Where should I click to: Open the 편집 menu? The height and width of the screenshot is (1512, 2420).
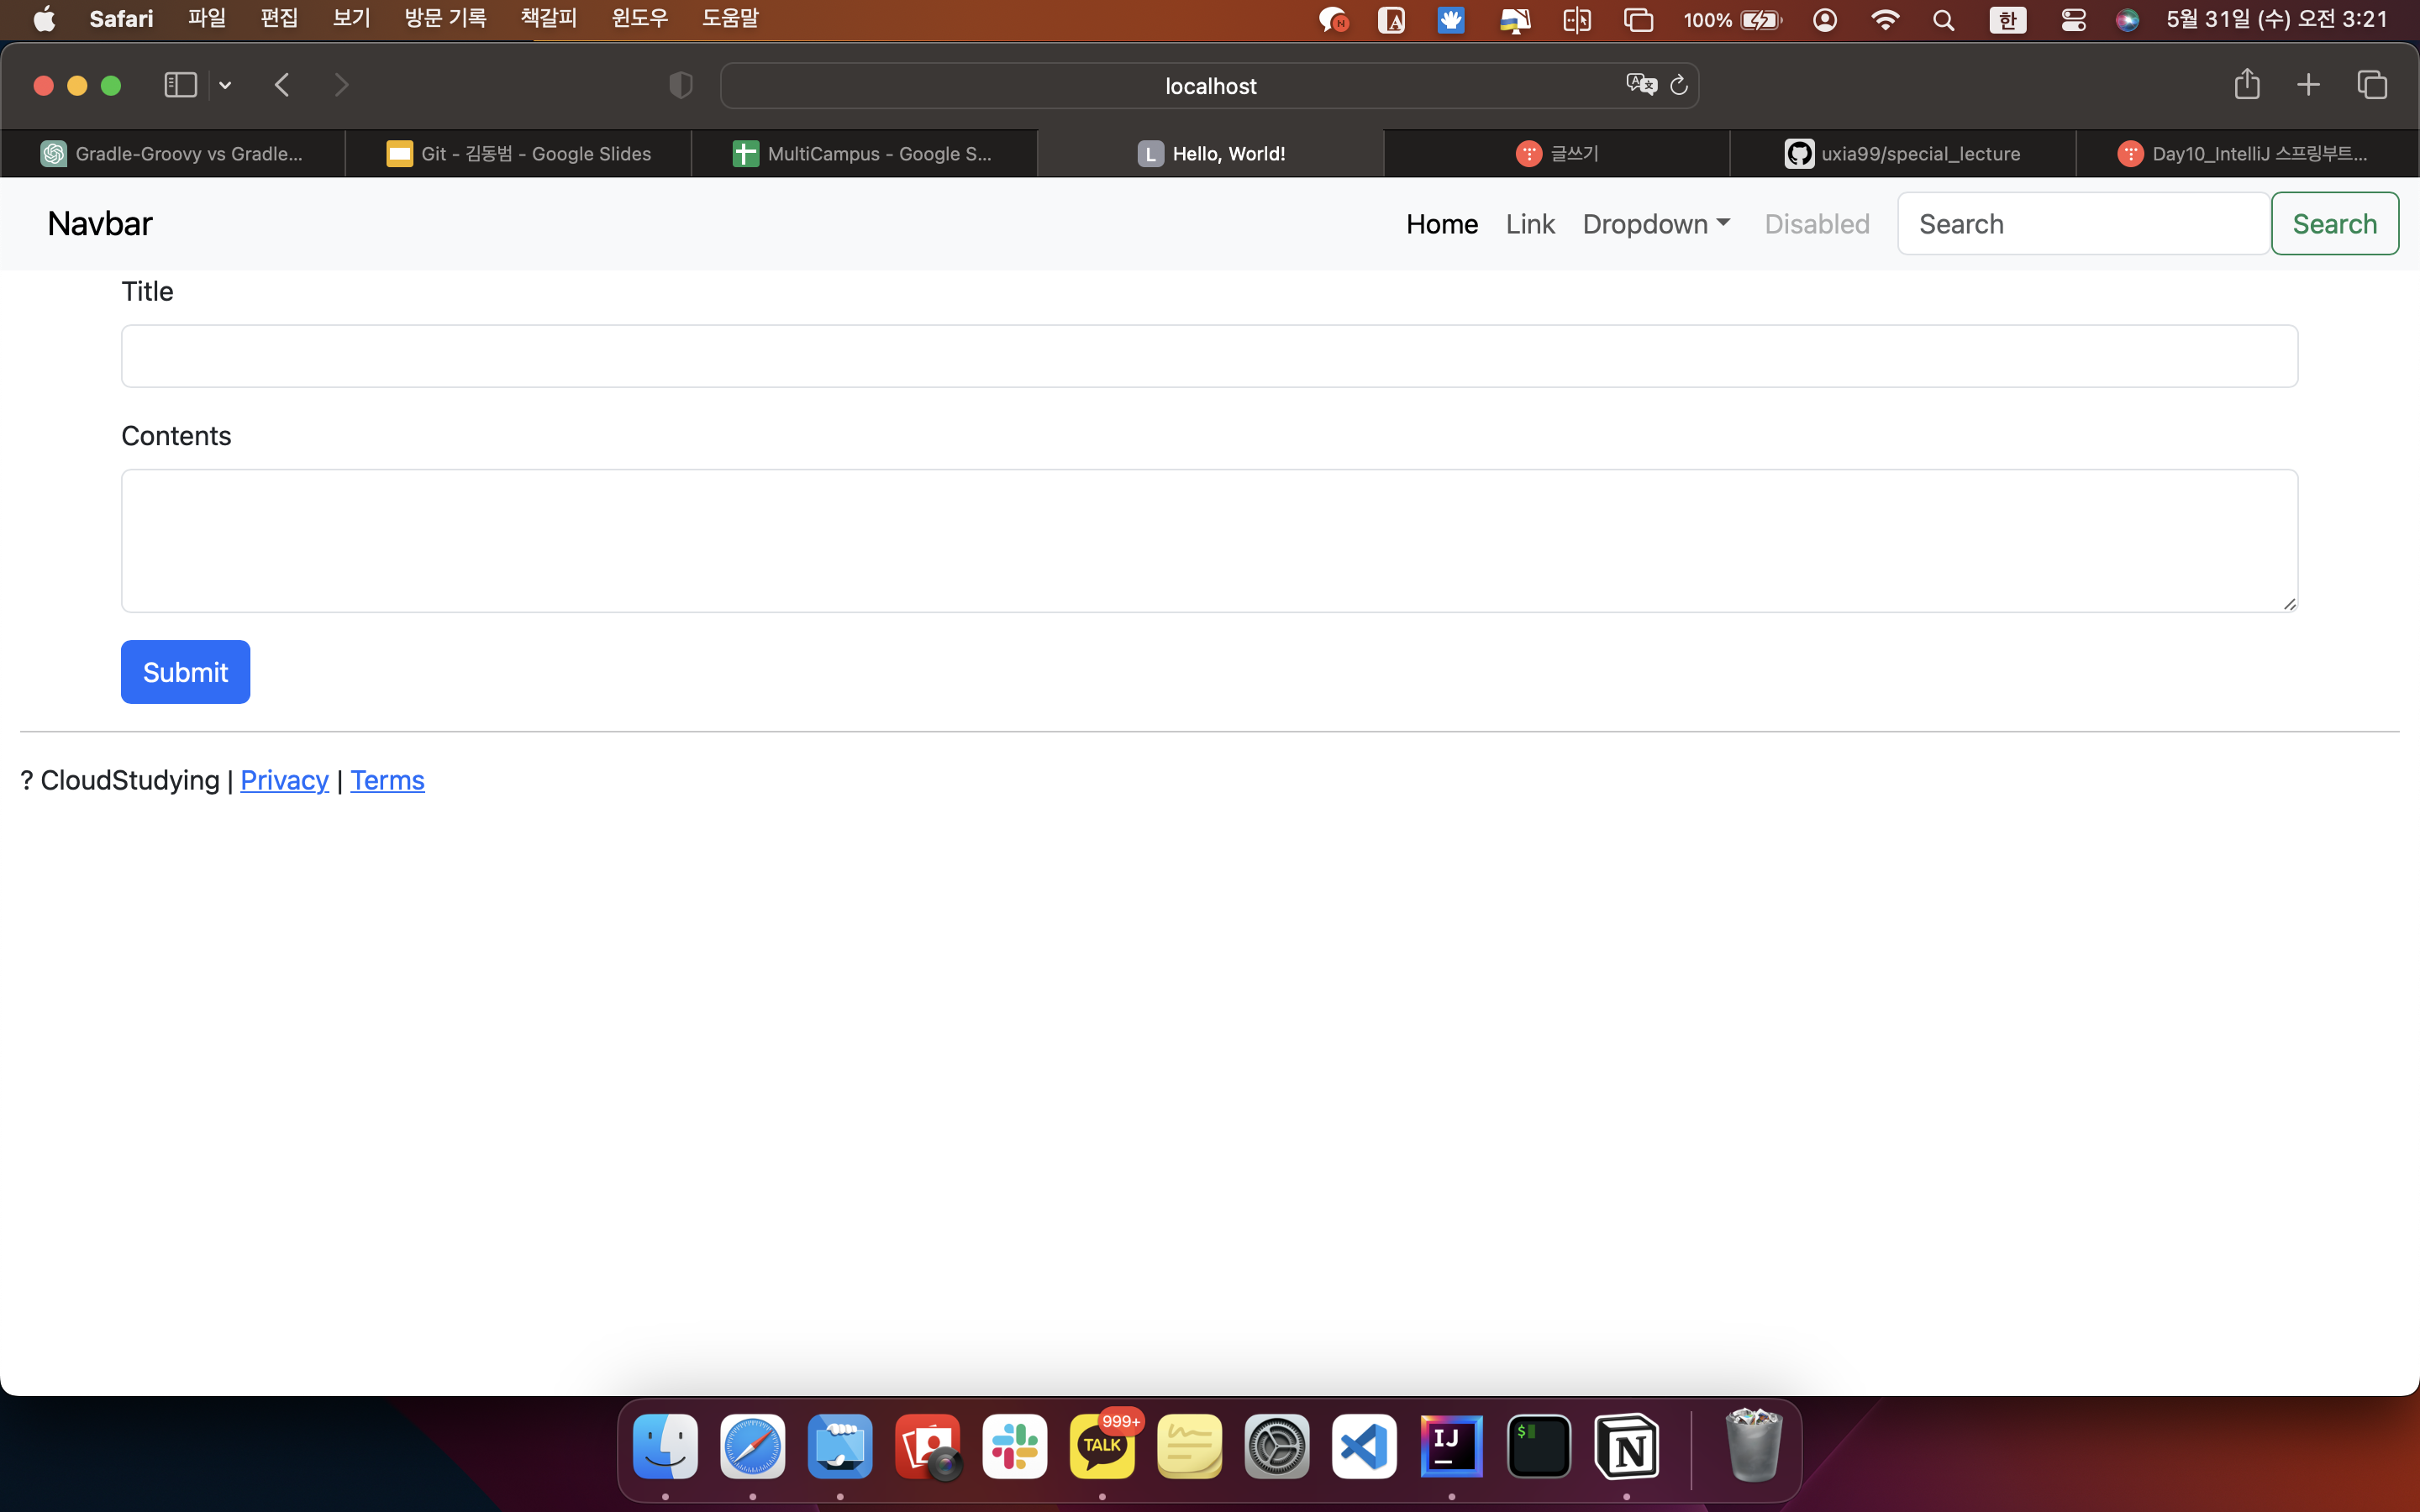point(279,19)
